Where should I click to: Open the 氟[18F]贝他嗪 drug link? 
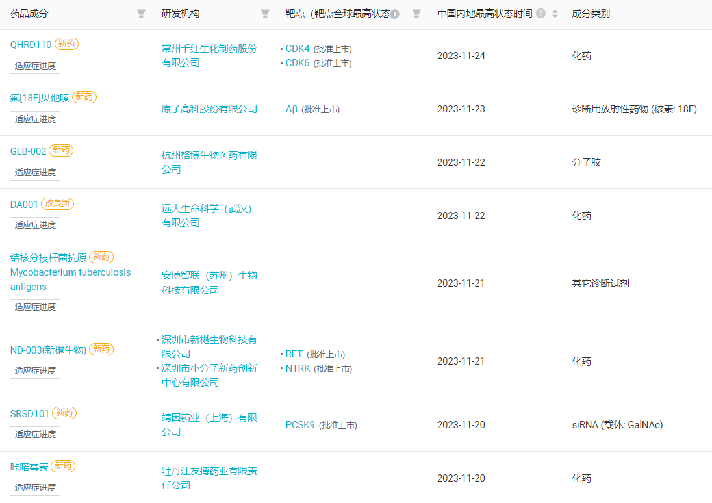pyautogui.click(x=40, y=97)
